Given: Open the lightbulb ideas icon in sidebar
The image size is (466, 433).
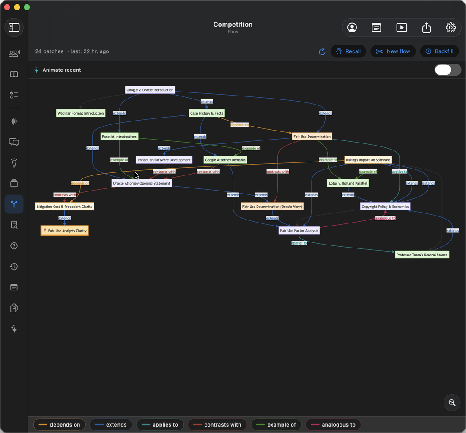Looking at the screenshot, I should [14, 162].
